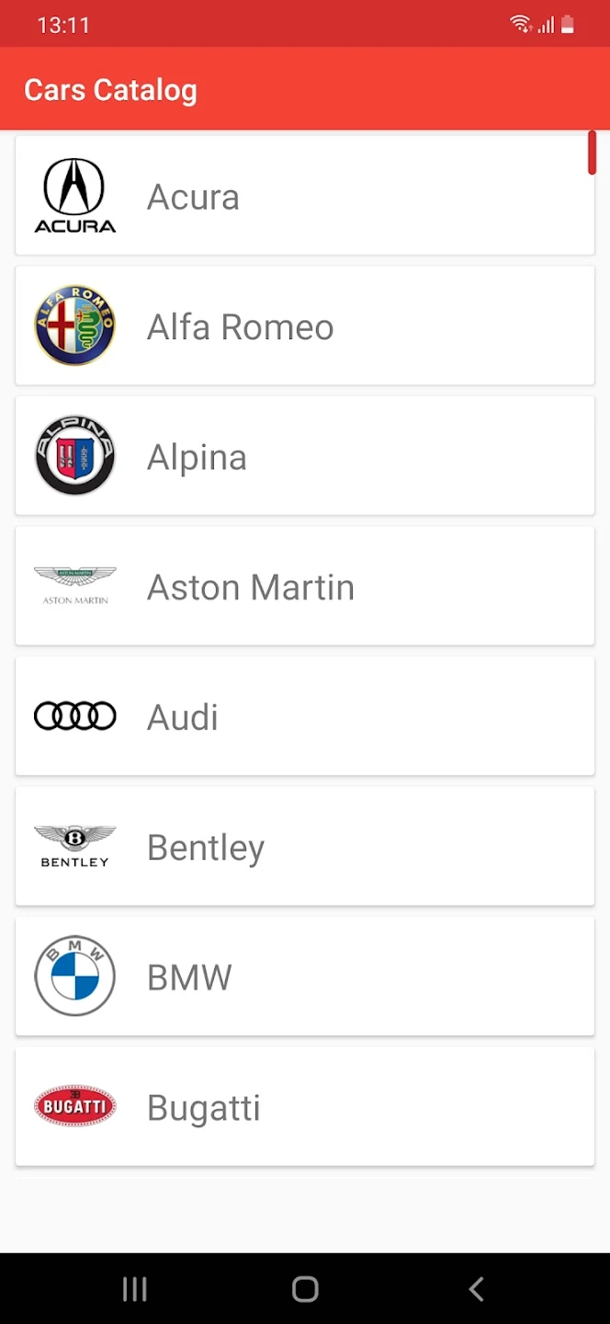Open the recent apps button

(135, 1289)
